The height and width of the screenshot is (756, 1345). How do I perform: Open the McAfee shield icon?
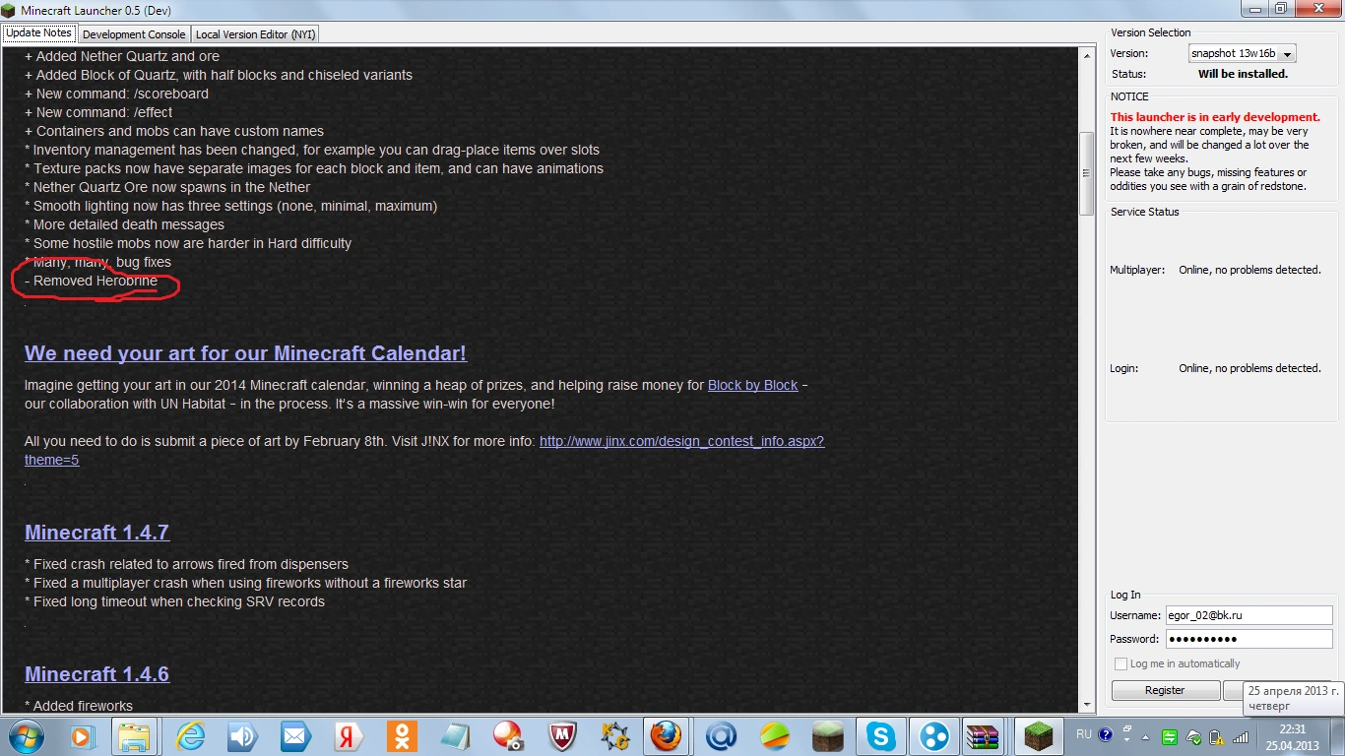(561, 736)
